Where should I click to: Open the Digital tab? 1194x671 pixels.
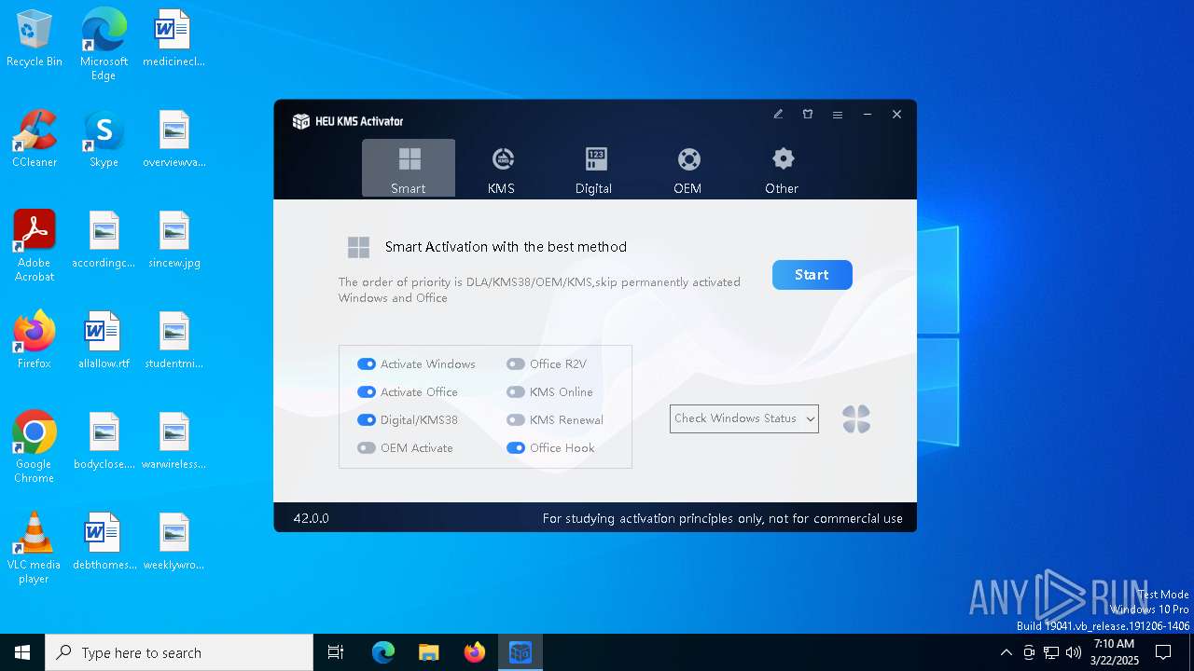pyautogui.click(x=594, y=168)
